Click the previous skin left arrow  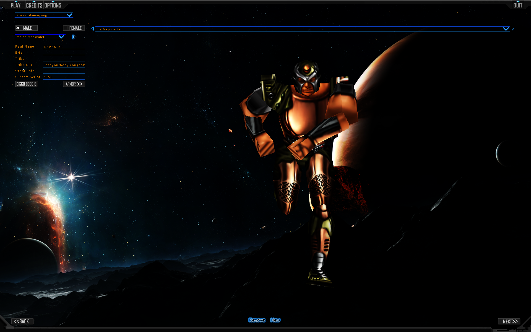93,29
